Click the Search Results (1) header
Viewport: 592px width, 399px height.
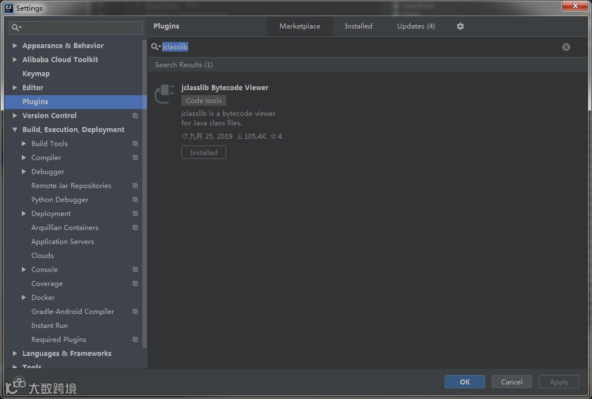184,65
